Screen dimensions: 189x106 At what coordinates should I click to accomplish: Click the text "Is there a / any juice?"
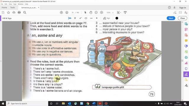coord(46,81)
